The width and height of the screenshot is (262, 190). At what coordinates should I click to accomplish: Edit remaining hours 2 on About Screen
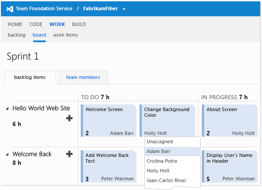(208, 133)
